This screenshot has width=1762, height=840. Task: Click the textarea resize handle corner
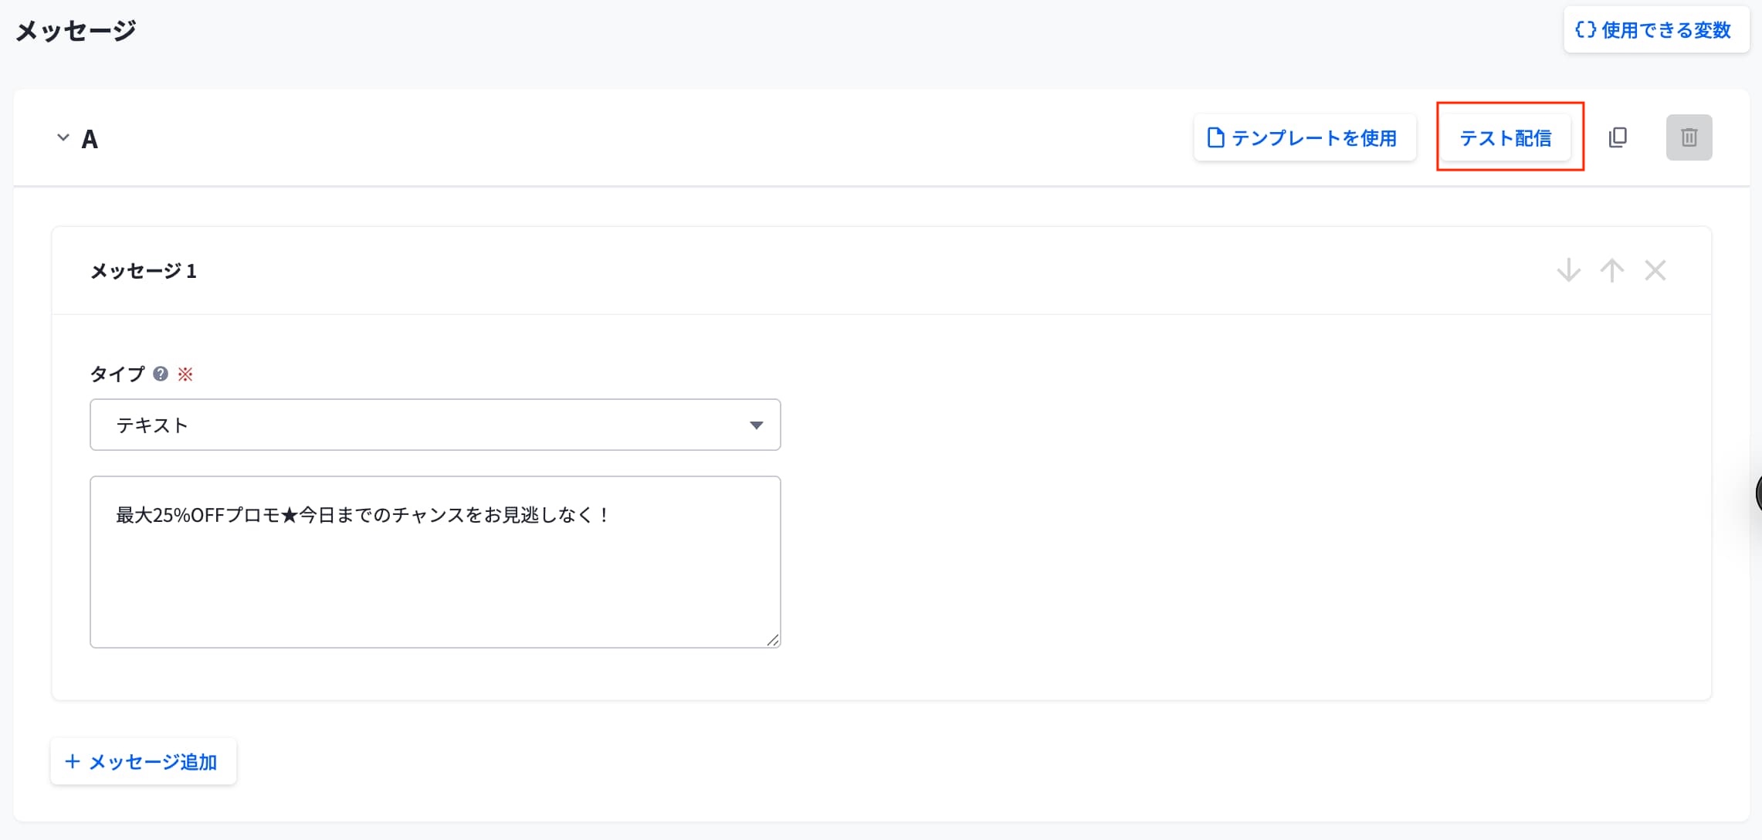[773, 640]
